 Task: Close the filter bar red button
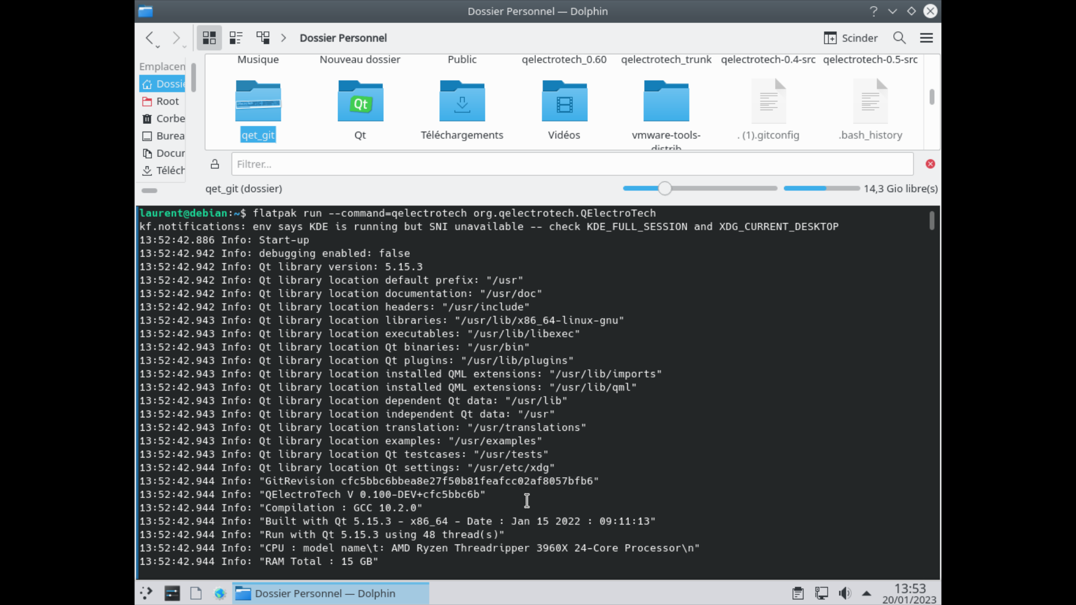click(x=930, y=164)
